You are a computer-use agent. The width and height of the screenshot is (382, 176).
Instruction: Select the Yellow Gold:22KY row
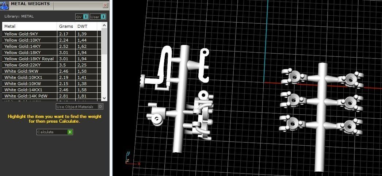(x=51, y=65)
